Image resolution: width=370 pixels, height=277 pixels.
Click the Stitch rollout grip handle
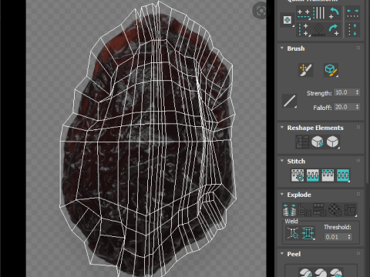pos(358,161)
